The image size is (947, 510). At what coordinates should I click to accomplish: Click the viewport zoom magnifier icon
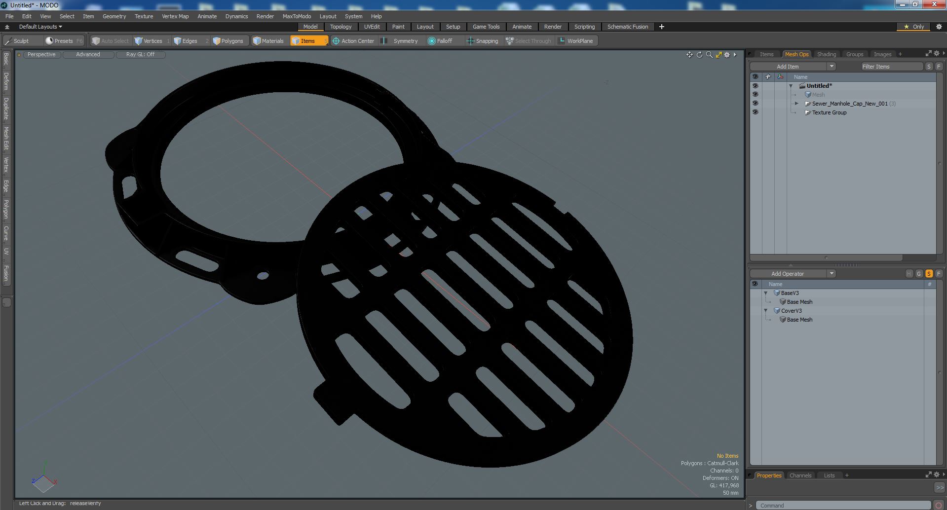click(x=709, y=55)
